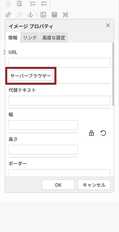Click the decrease indent icon
Viewport: 119px width, 232px height.
point(8,4)
